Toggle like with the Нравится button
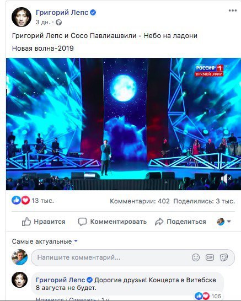 (44, 222)
